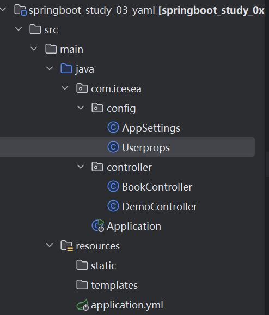Click the templates folder icon
Viewport: 269px width, 315px height.
[82, 285]
